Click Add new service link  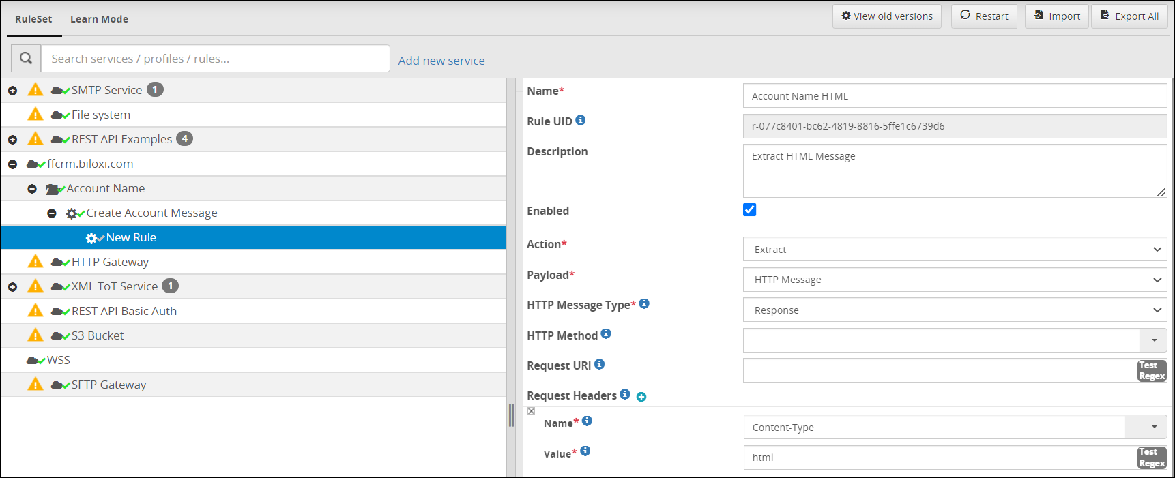(441, 61)
